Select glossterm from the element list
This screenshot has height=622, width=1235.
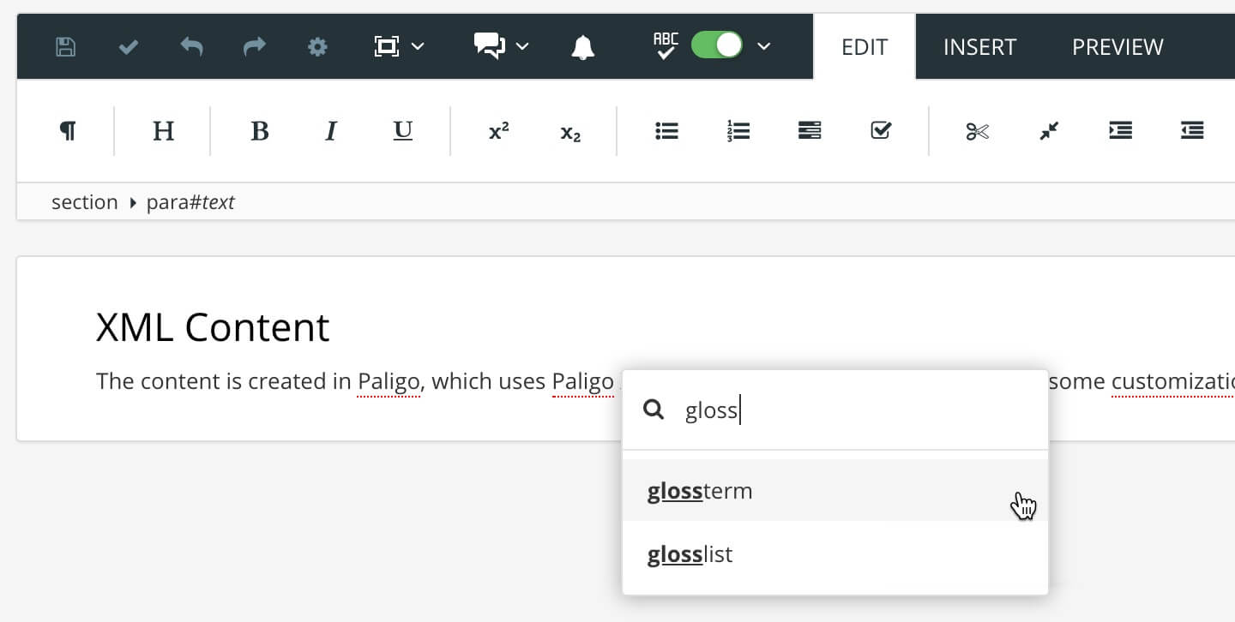click(700, 490)
